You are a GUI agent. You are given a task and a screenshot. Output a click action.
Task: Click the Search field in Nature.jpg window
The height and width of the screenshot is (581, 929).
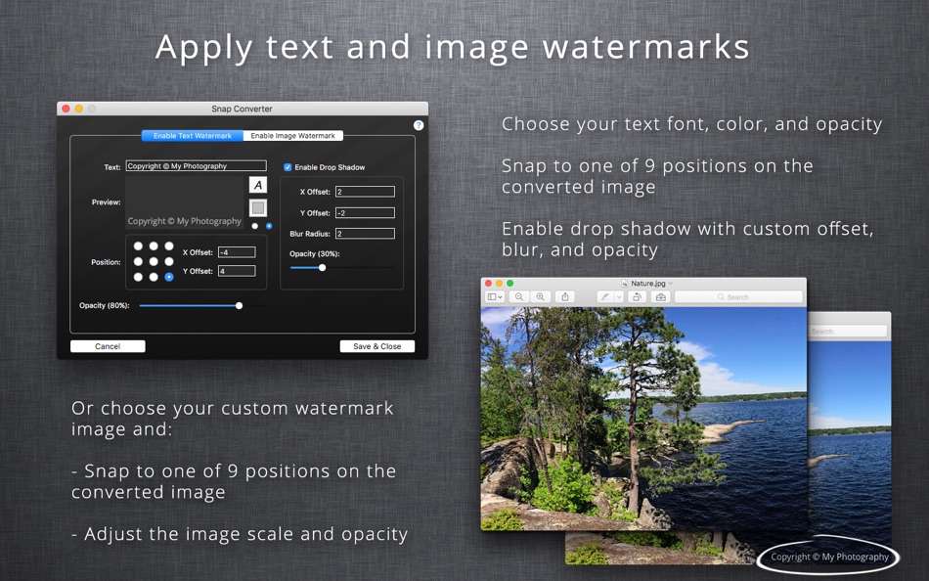click(739, 296)
